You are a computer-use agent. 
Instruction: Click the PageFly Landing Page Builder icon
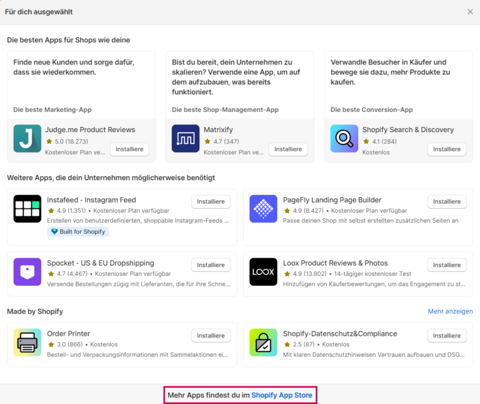tap(263, 209)
